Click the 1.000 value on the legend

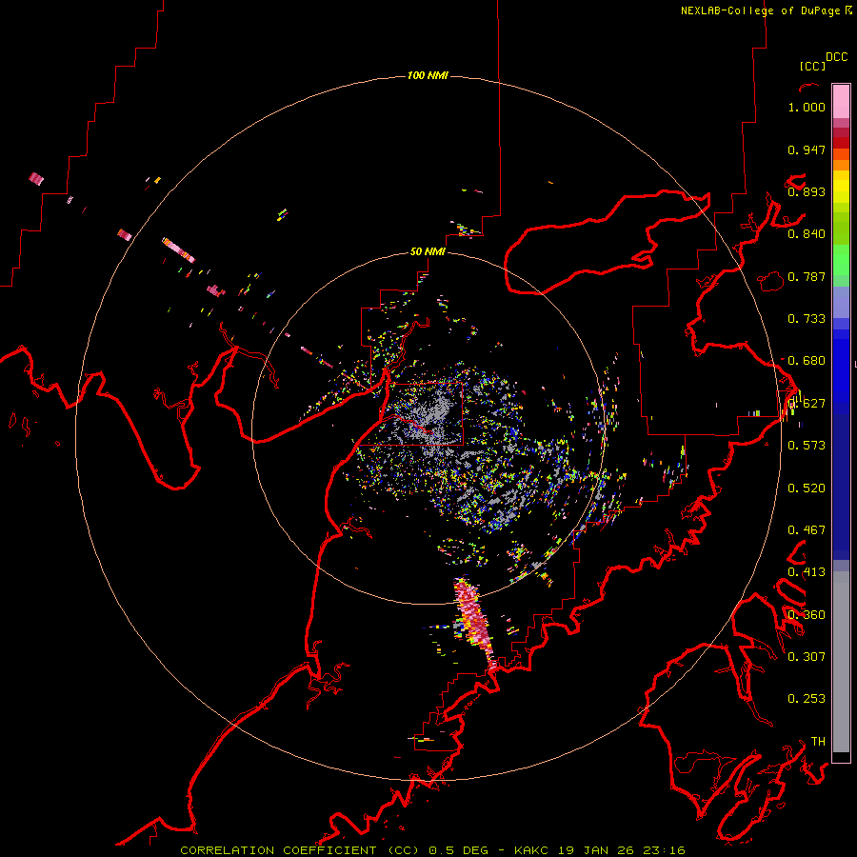tap(807, 107)
